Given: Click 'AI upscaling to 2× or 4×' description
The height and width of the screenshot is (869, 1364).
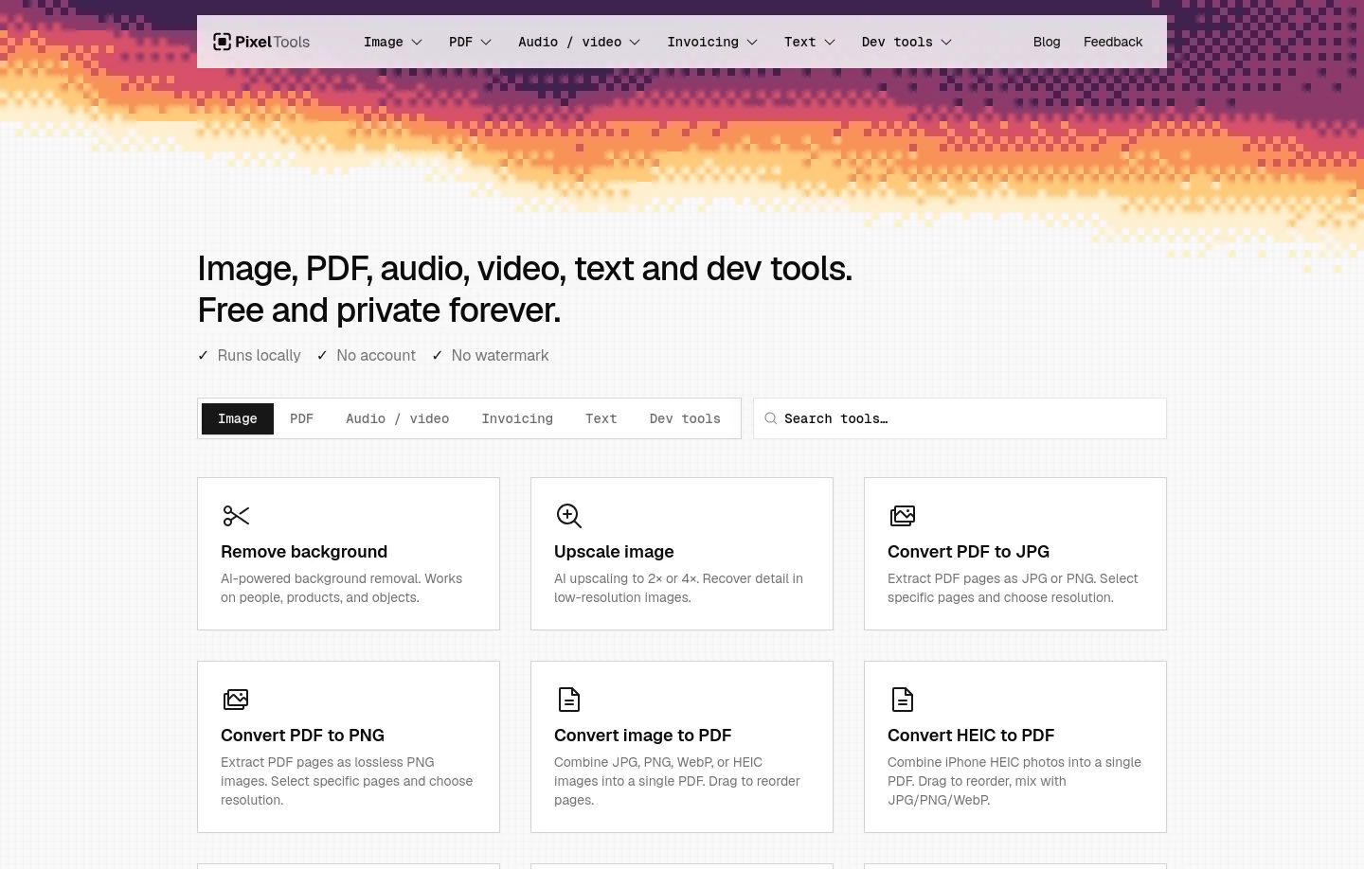Looking at the screenshot, I should (x=678, y=588).
